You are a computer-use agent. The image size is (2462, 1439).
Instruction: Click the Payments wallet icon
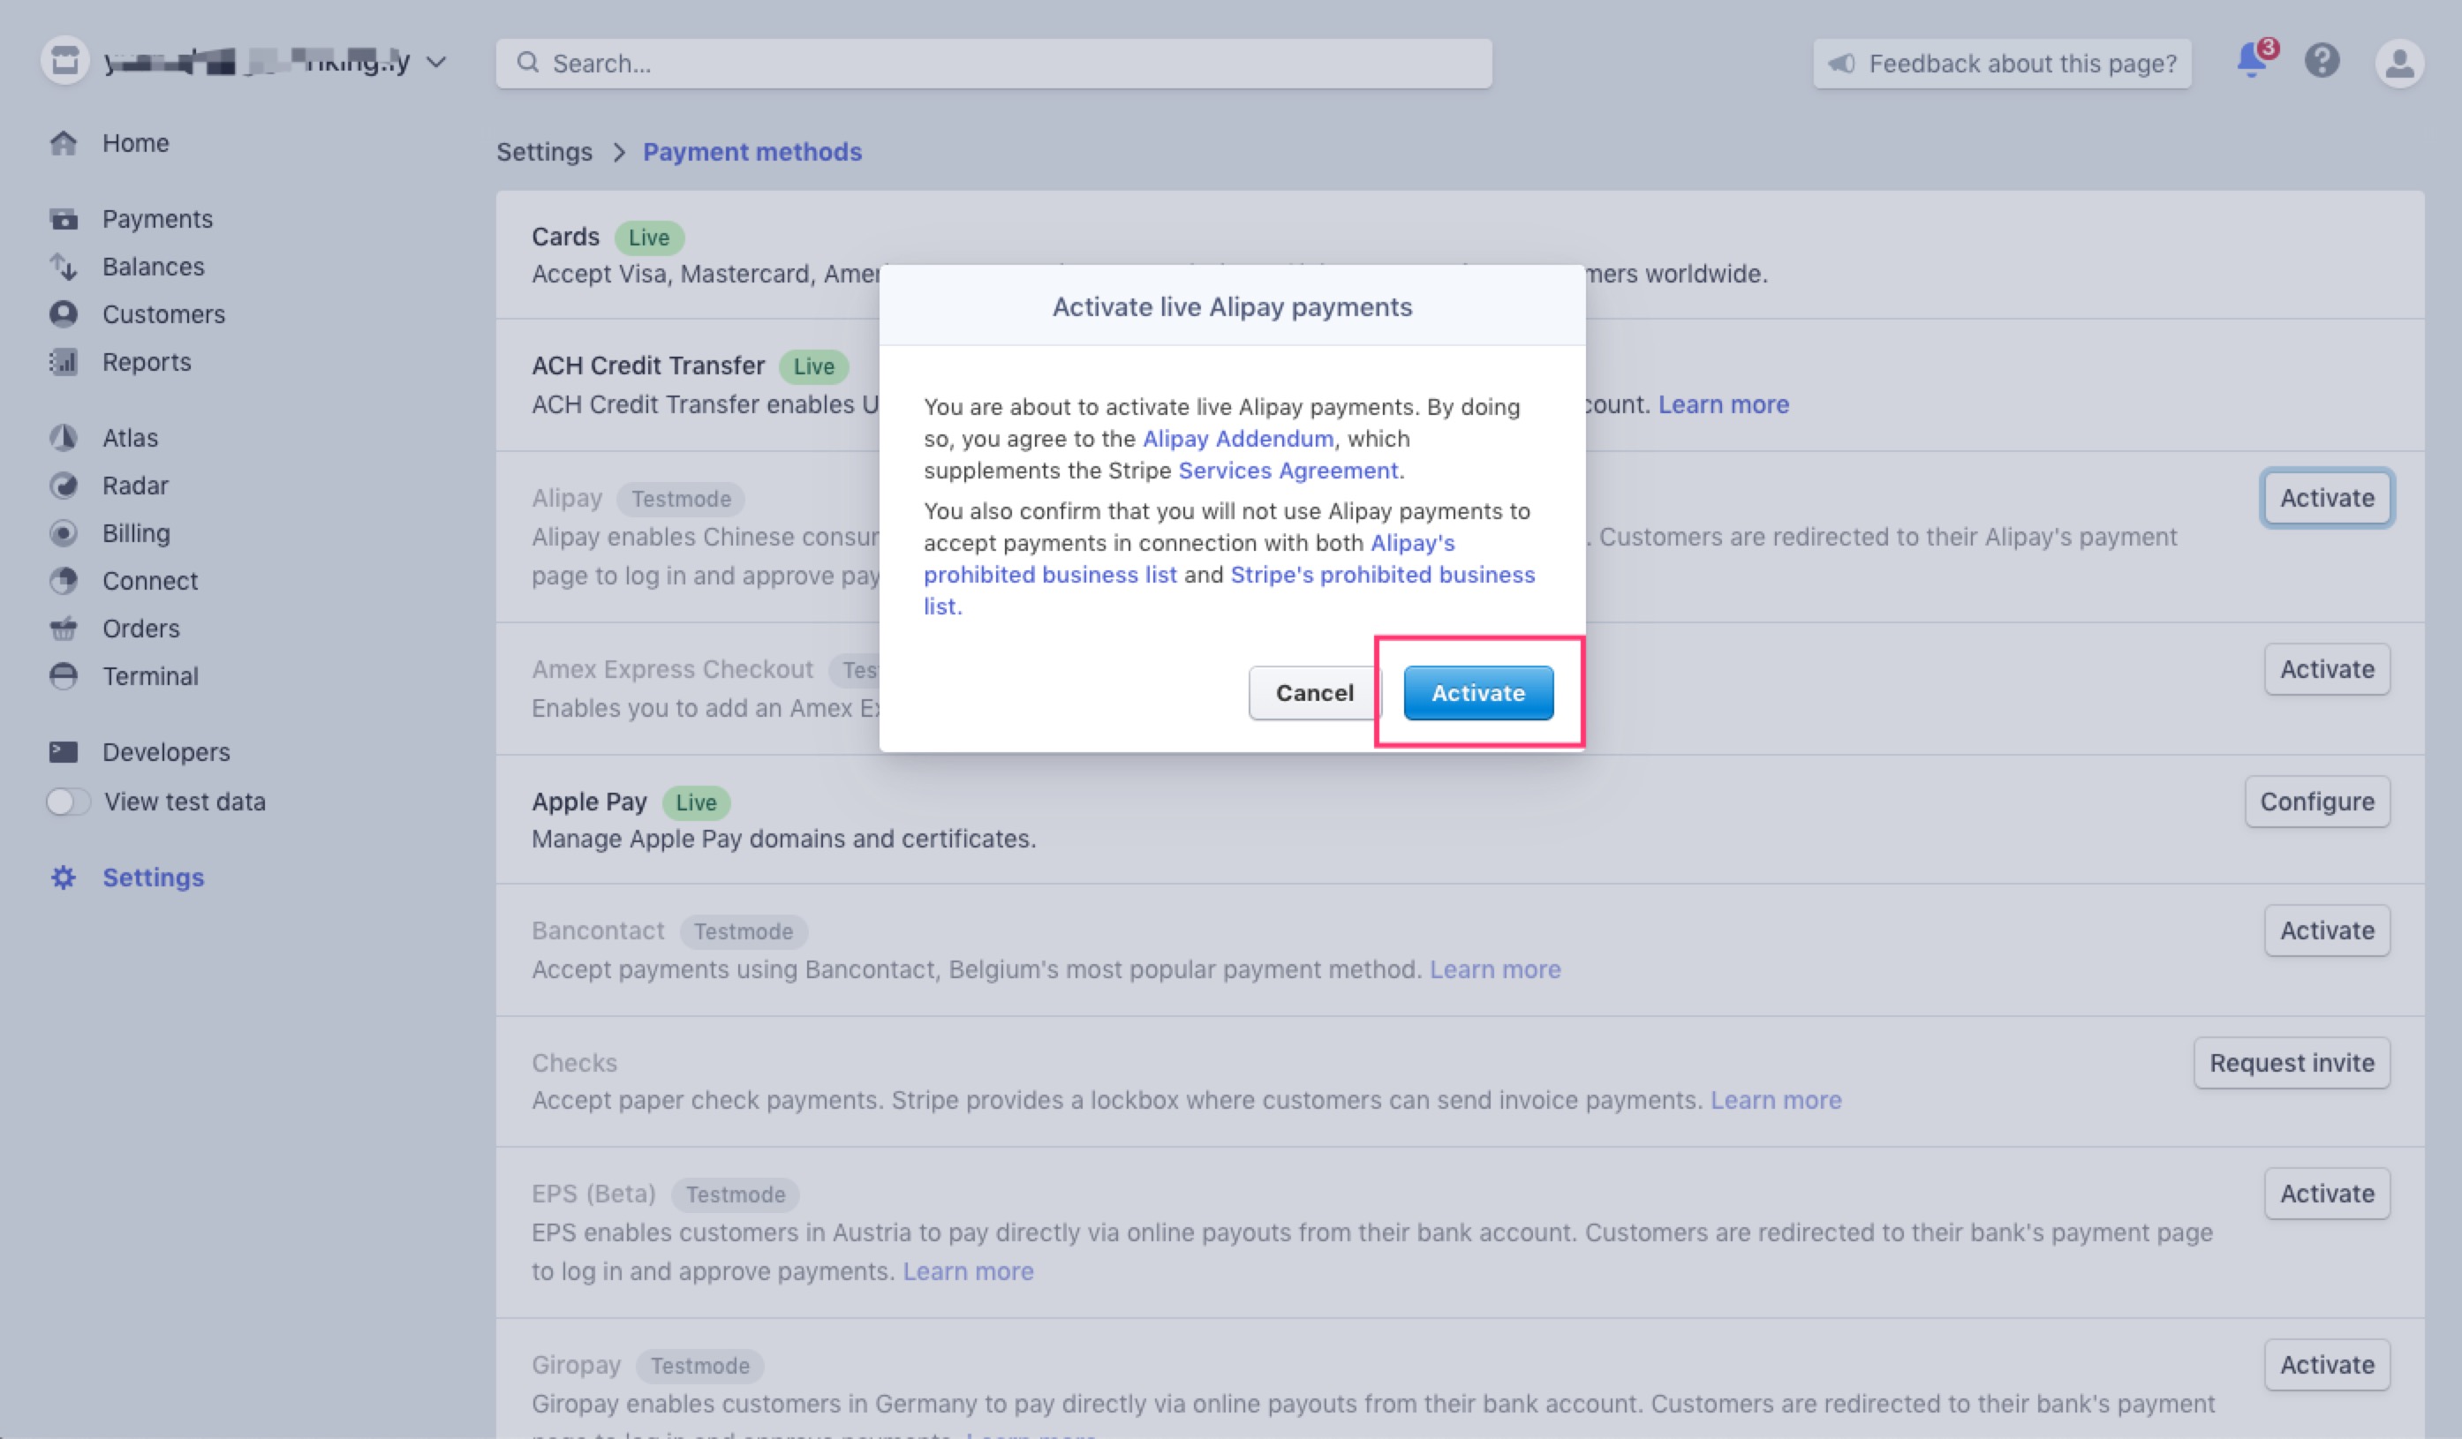64,219
